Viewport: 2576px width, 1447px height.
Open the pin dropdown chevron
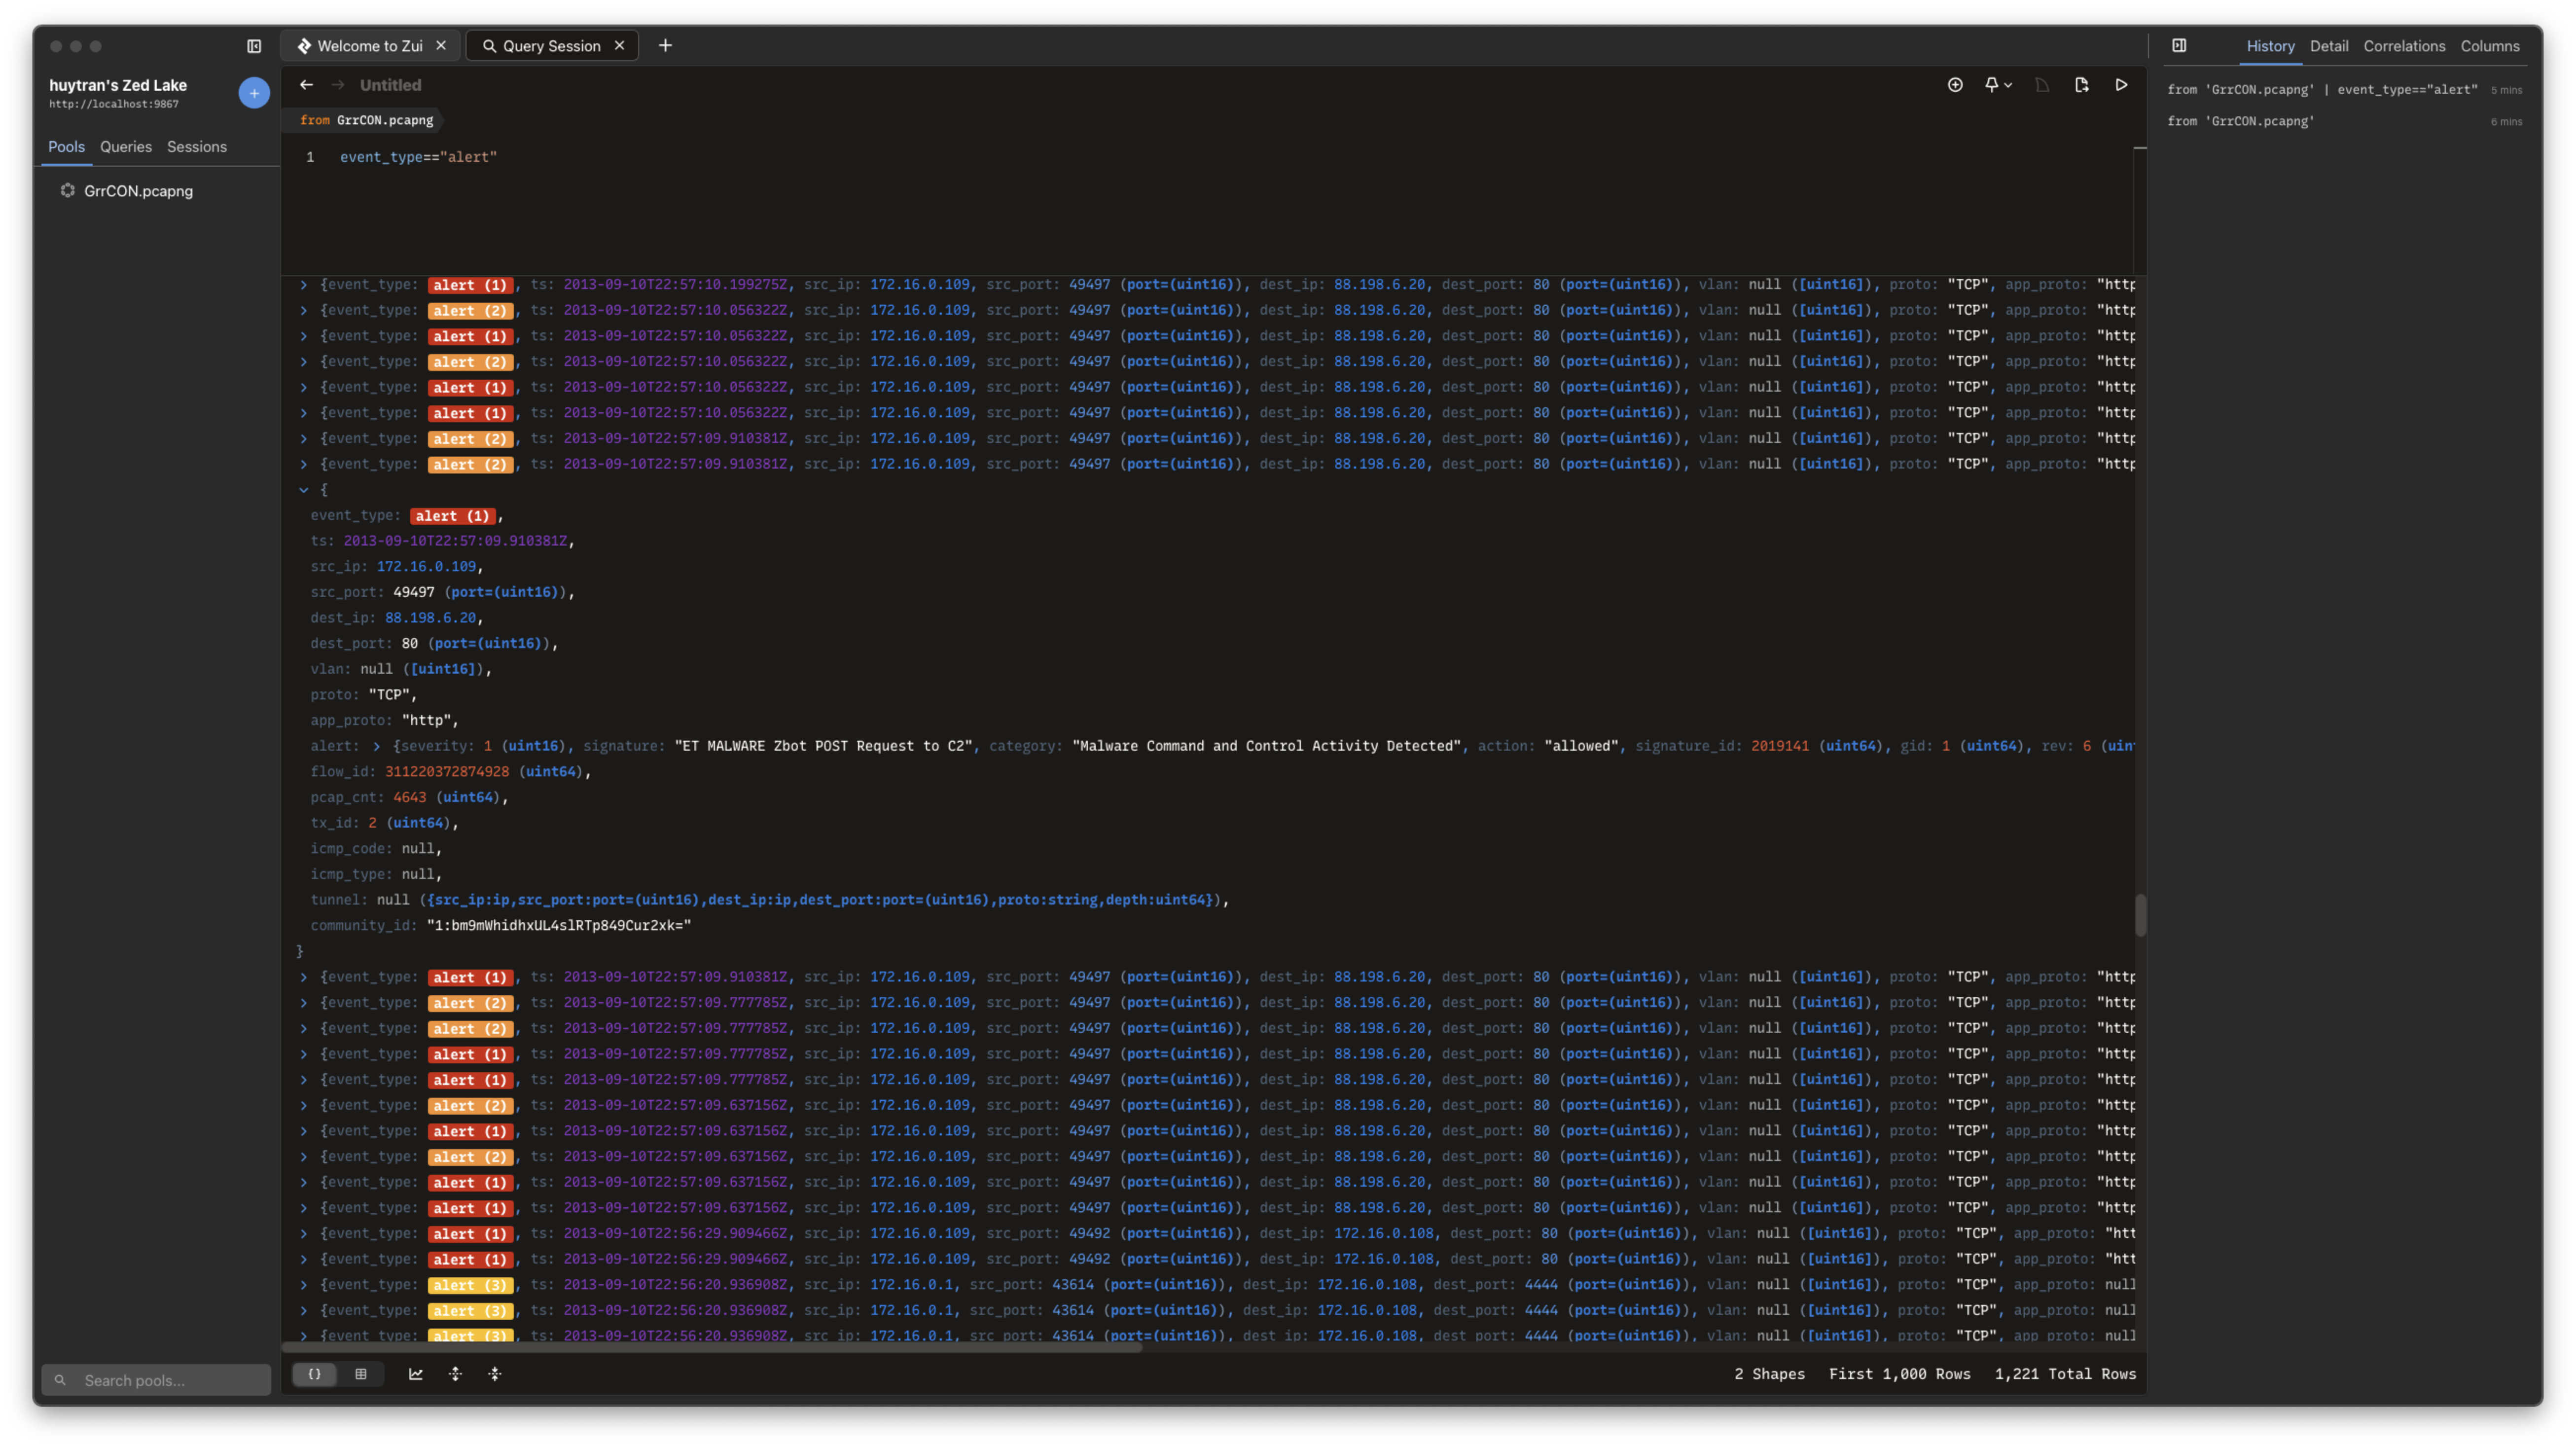tap(2008, 85)
